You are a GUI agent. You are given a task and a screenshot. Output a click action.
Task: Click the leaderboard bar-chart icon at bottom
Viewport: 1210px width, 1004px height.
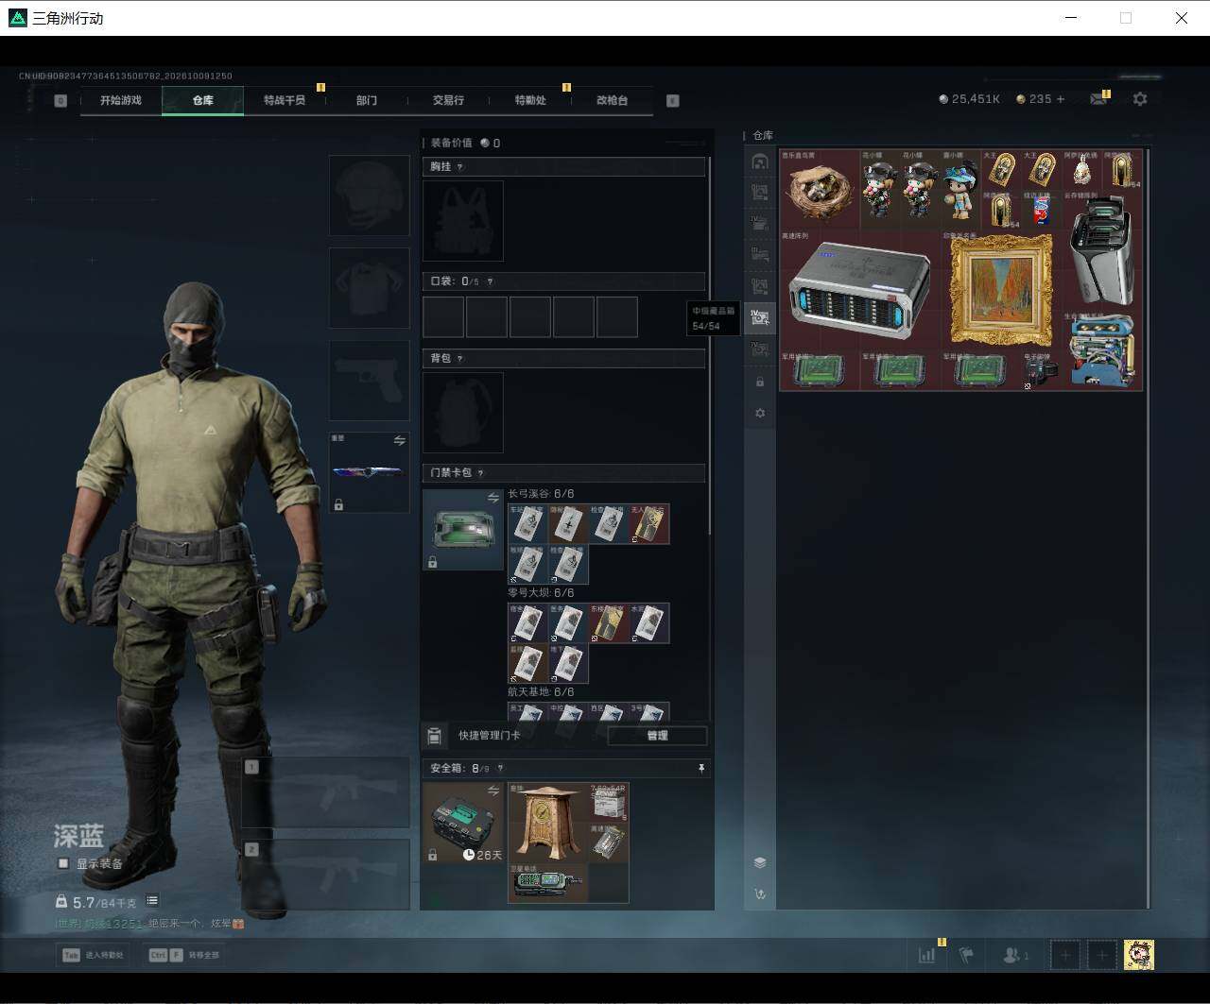click(926, 955)
